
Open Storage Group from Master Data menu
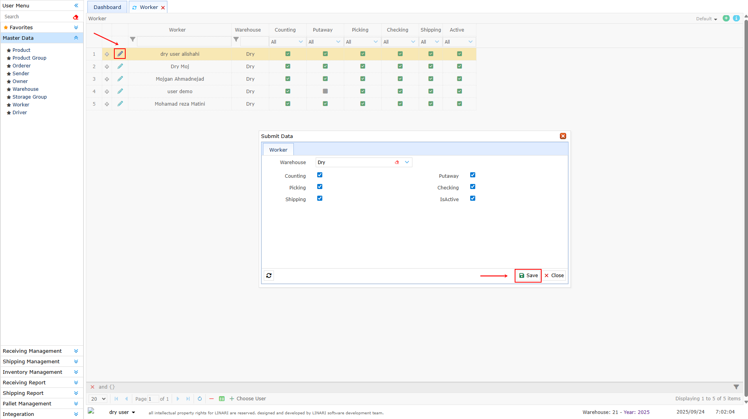tap(29, 97)
